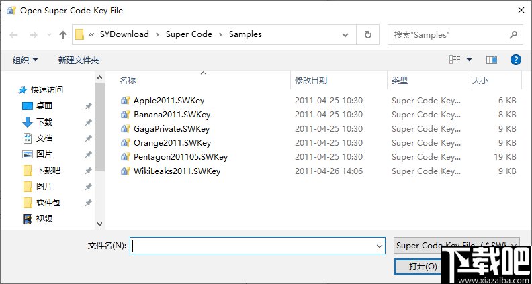Image resolution: width=532 pixels, height=284 pixels.
Task: Open recent locations dropdown arrow
Action: tap(49, 35)
